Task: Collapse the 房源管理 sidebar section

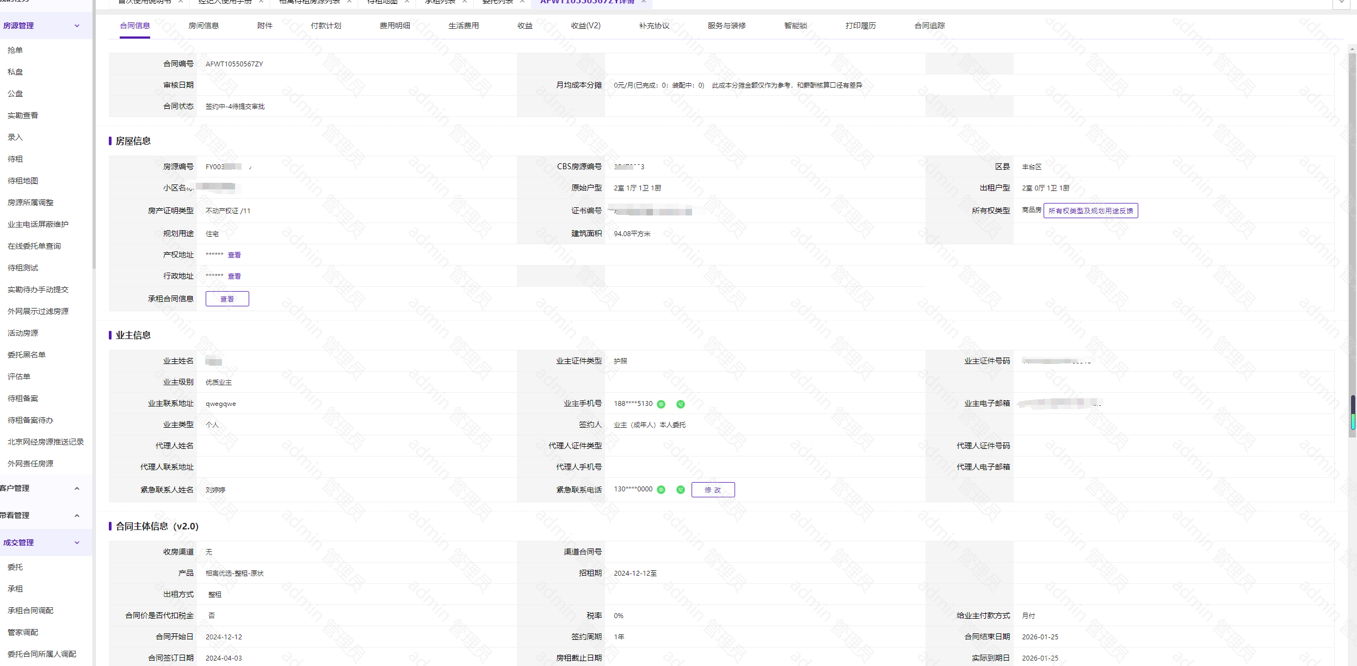Action: coord(77,26)
